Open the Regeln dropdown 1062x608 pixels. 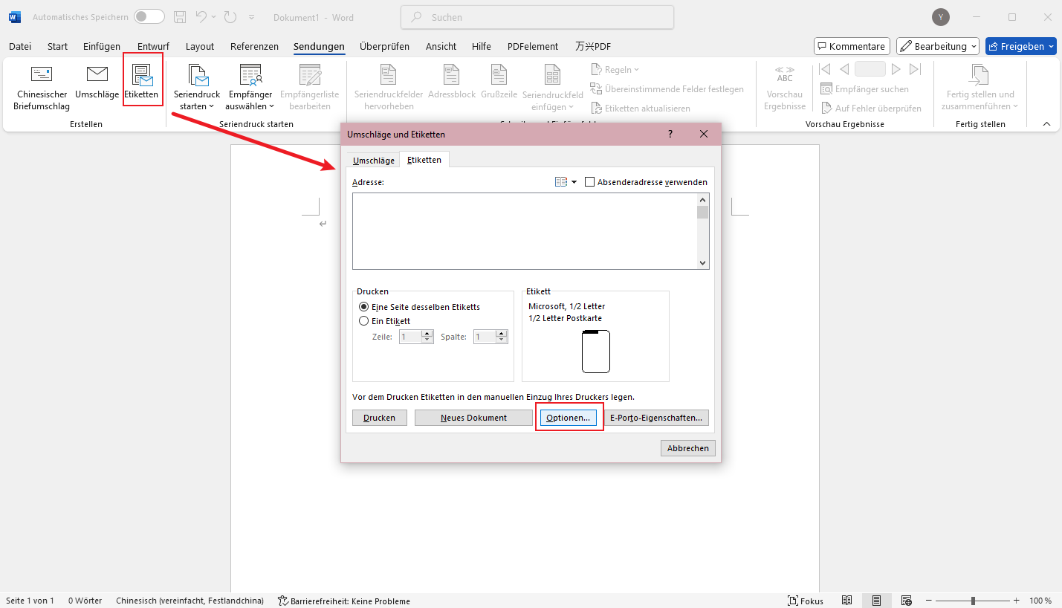pos(615,70)
